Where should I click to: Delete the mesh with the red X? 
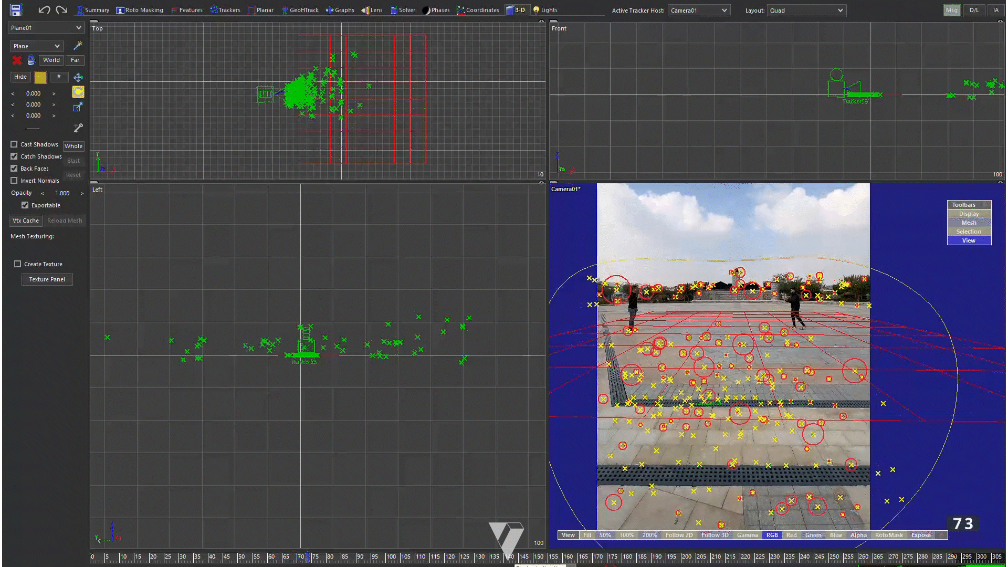point(17,60)
